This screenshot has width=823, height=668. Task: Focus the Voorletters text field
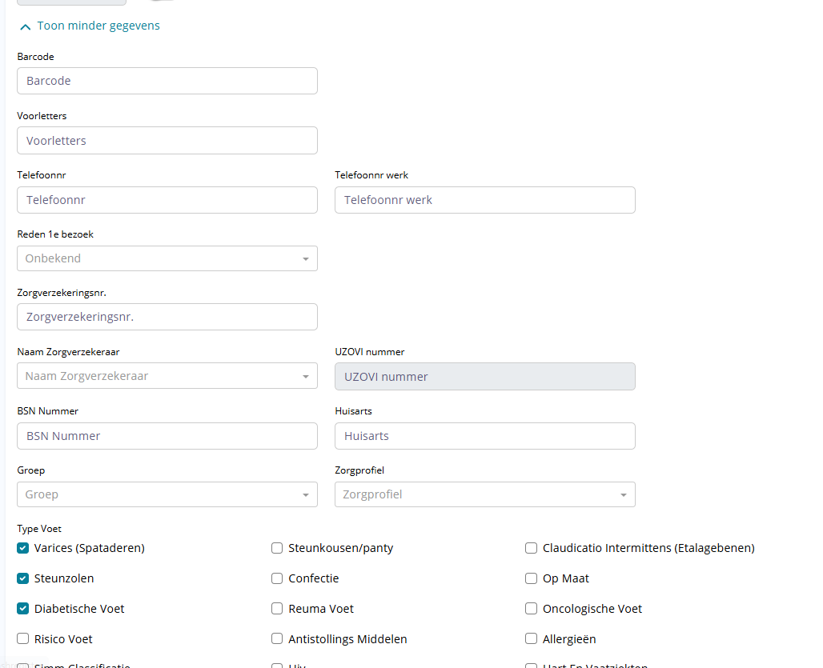point(167,141)
